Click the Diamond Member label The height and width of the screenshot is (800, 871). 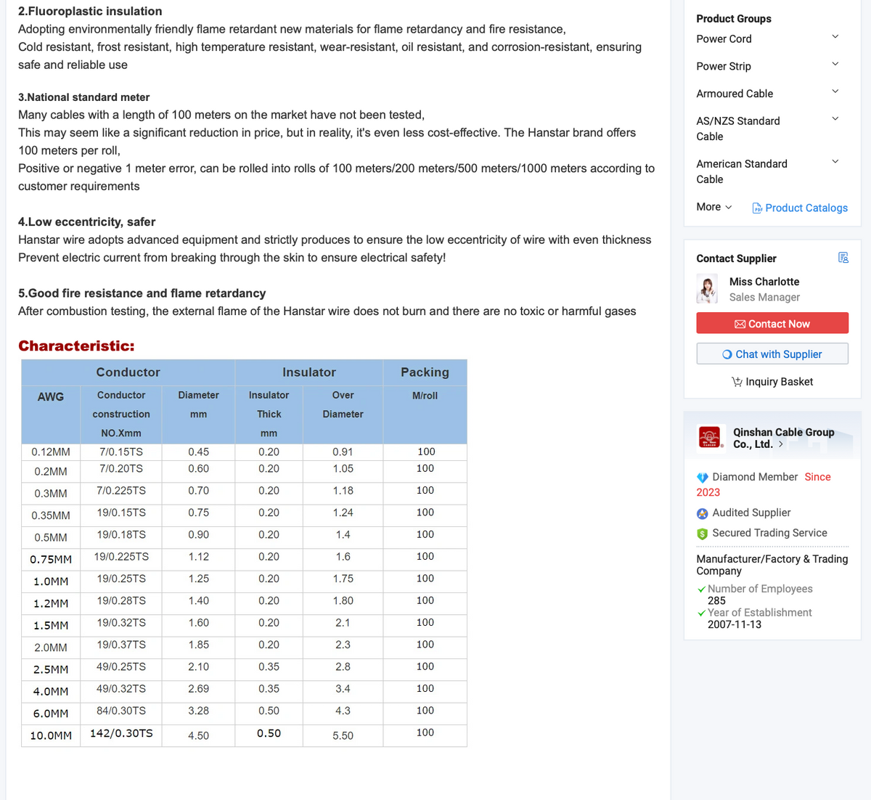755,477
